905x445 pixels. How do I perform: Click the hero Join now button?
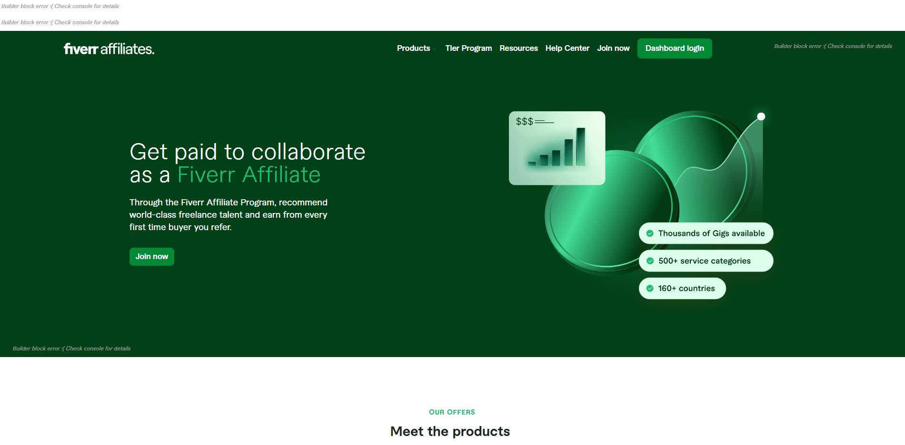[x=152, y=257]
